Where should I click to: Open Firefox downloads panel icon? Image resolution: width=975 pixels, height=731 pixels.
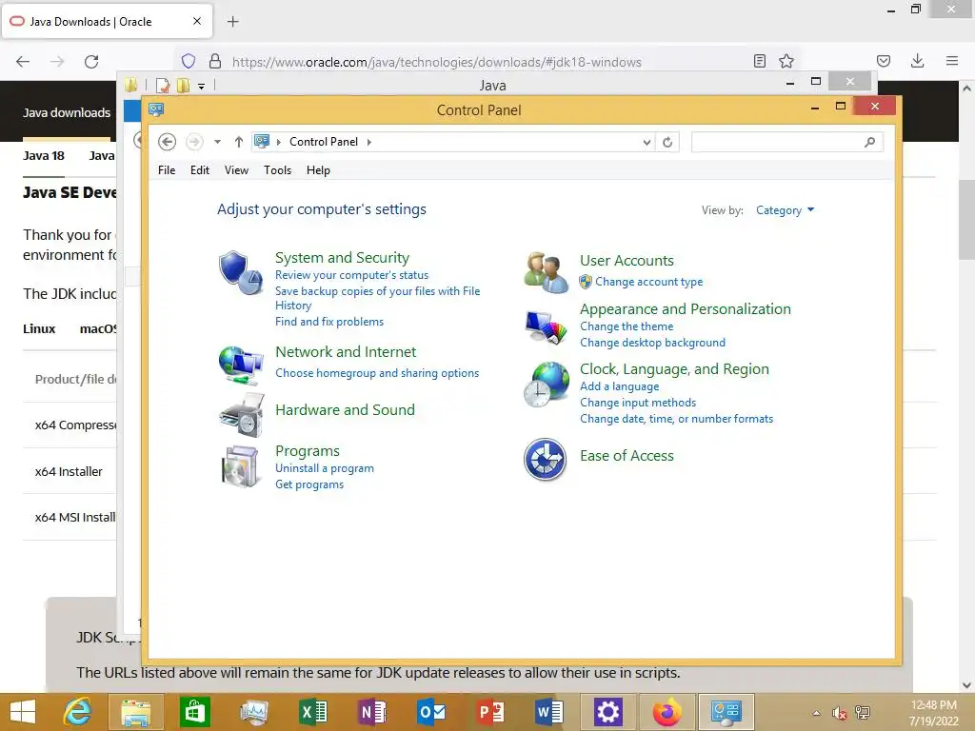[917, 61]
